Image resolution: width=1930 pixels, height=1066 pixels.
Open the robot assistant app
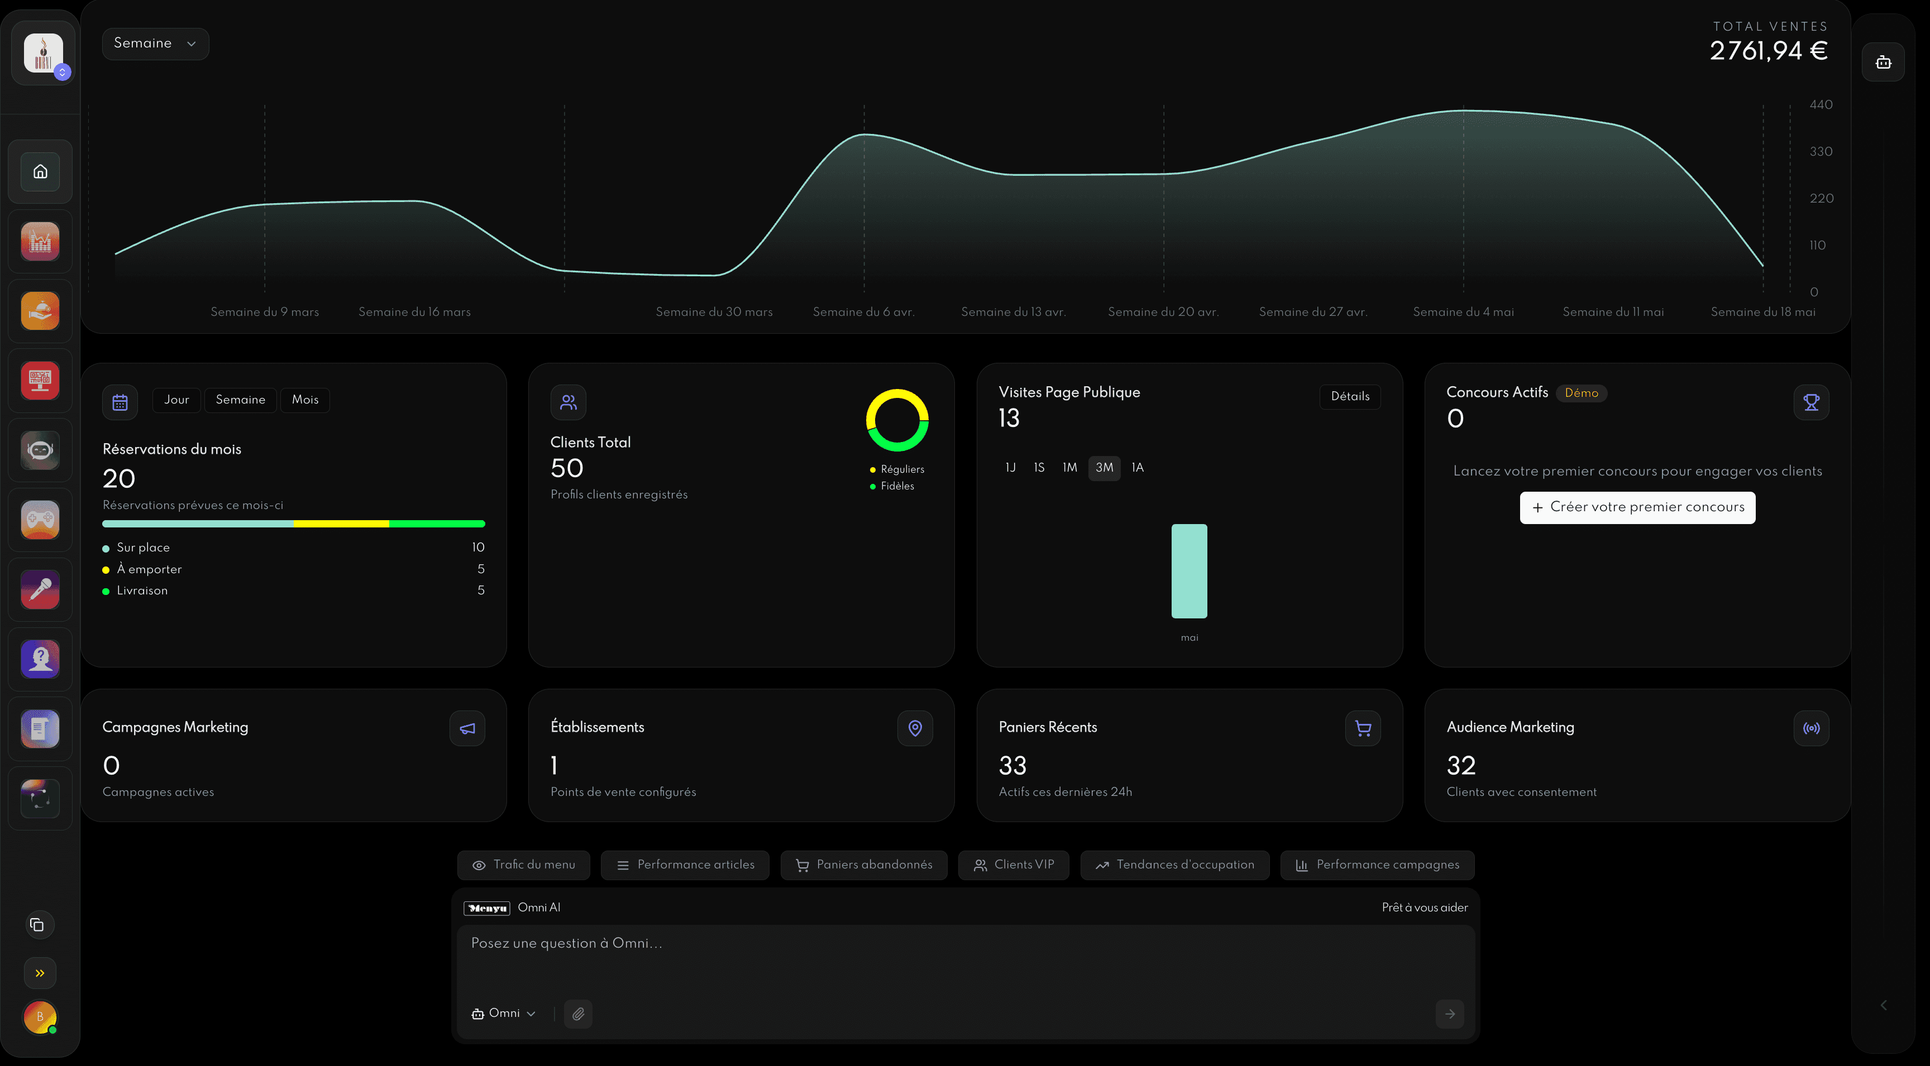click(x=40, y=450)
